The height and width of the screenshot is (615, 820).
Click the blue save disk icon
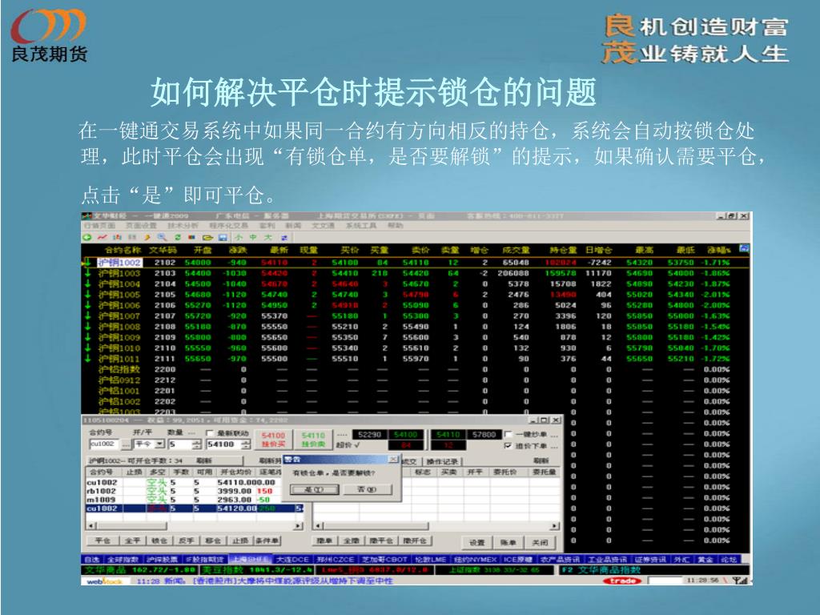pos(223,237)
